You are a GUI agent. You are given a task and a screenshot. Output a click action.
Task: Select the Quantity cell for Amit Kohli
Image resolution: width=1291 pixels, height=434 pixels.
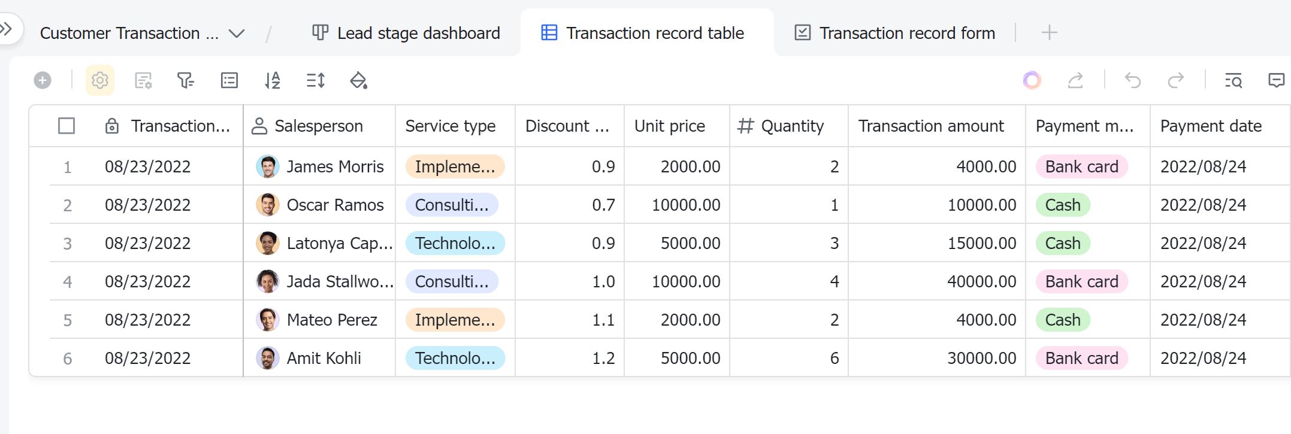788,358
